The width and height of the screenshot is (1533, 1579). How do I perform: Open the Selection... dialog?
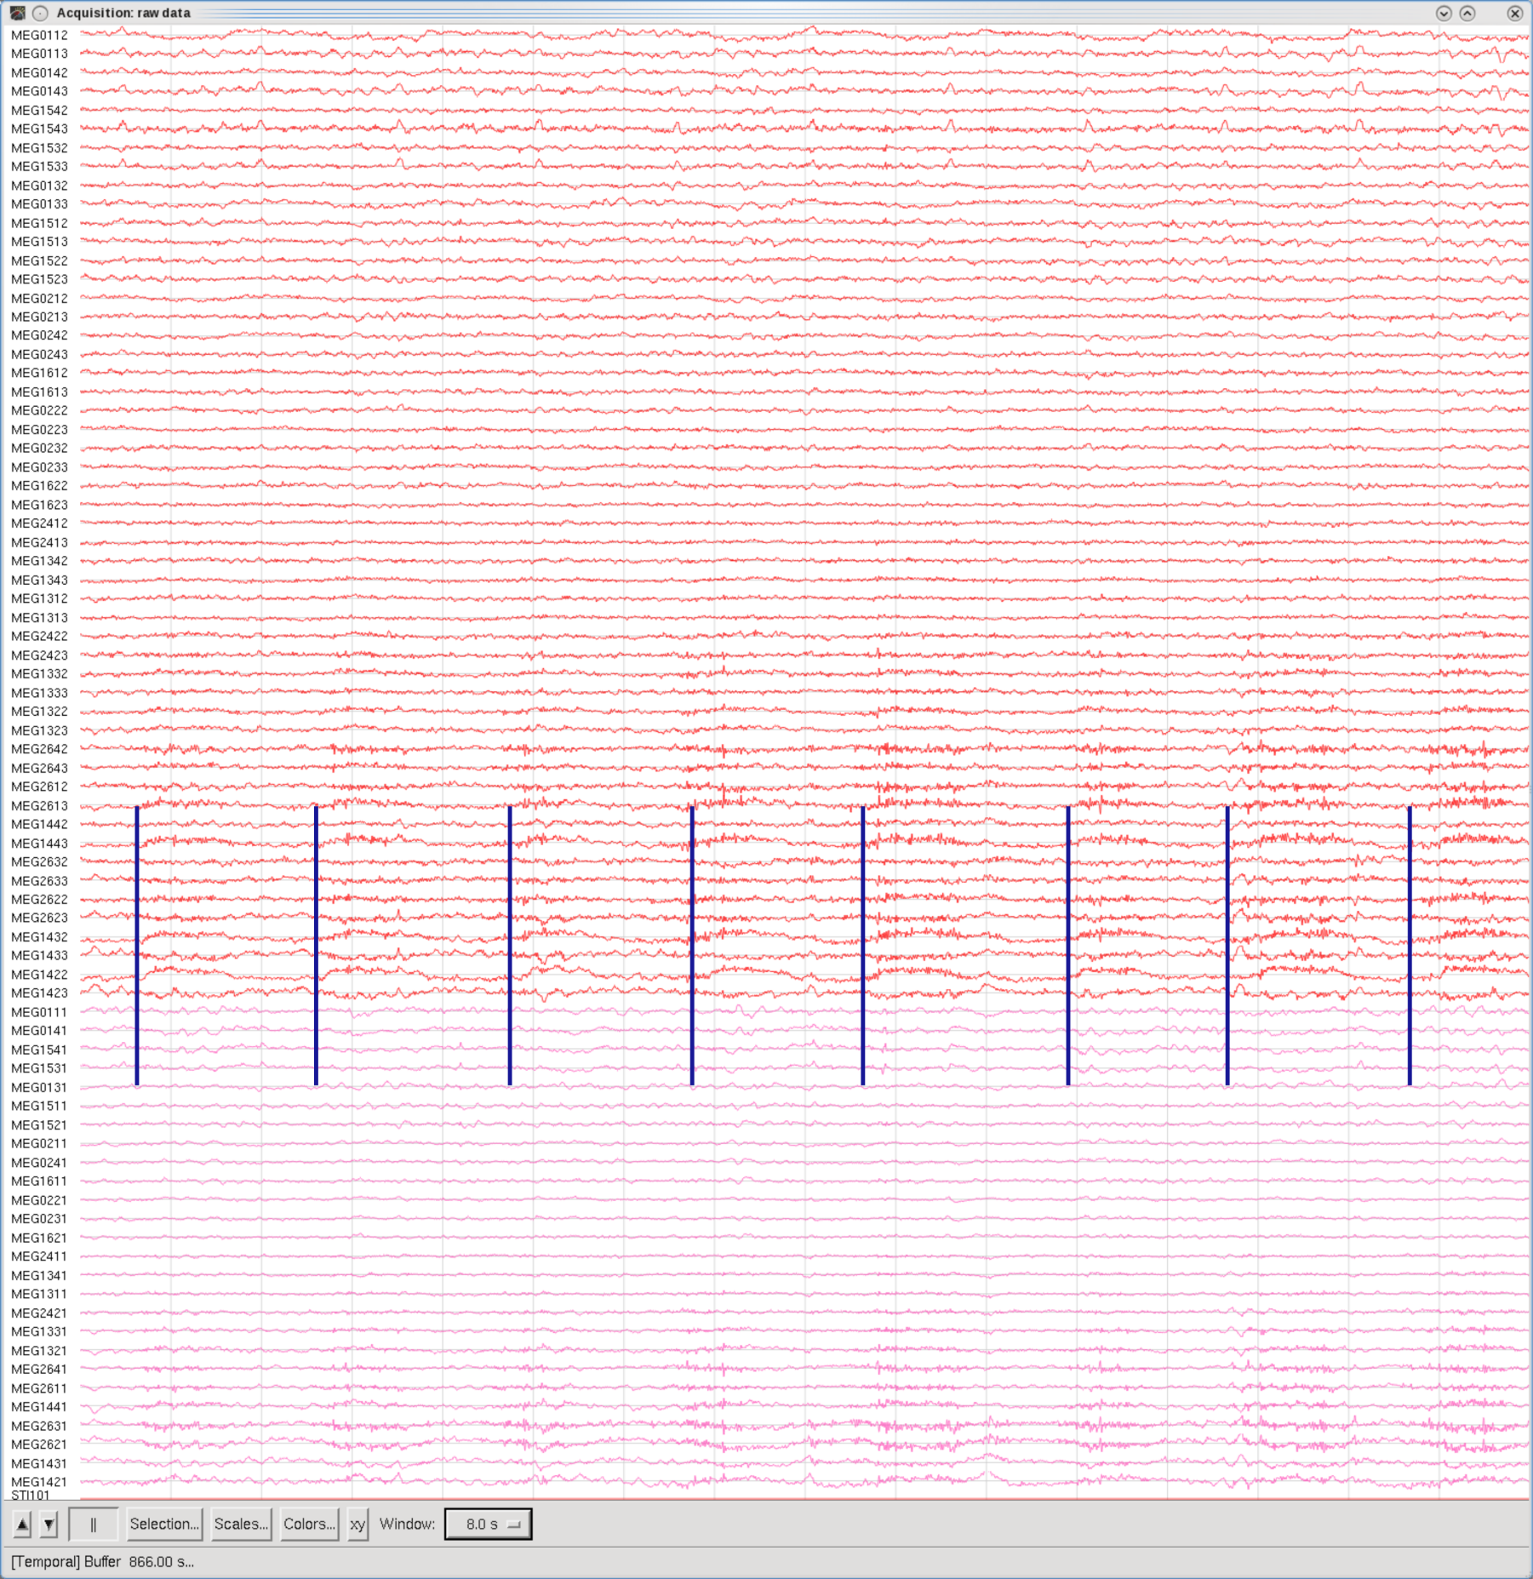pyautogui.click(x=164, y=1524)
